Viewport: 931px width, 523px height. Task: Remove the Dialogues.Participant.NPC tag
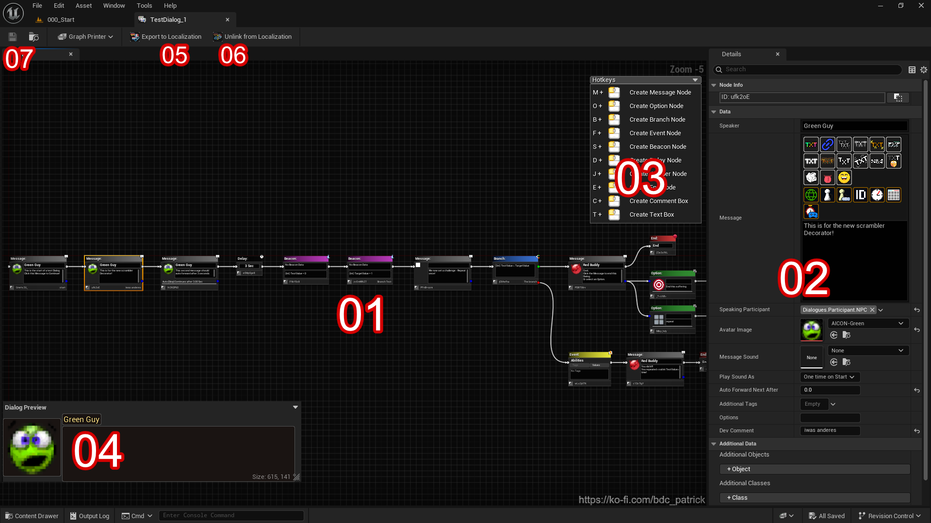(872, 310)
